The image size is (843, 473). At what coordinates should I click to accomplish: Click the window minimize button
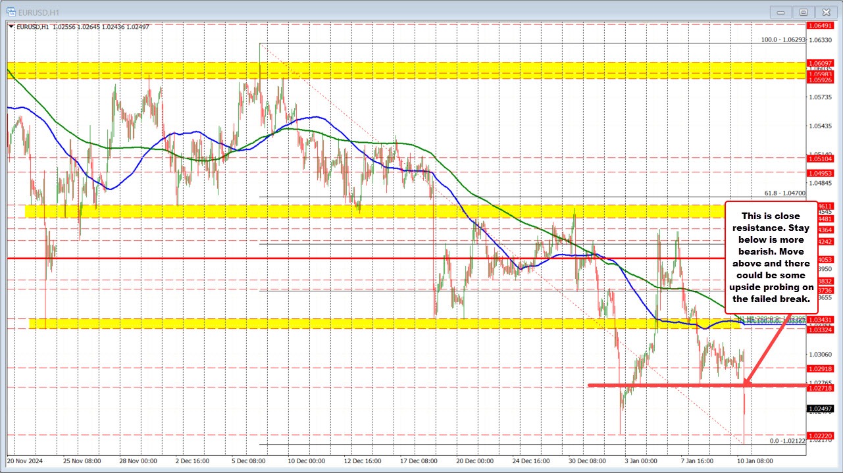(780, 11)
